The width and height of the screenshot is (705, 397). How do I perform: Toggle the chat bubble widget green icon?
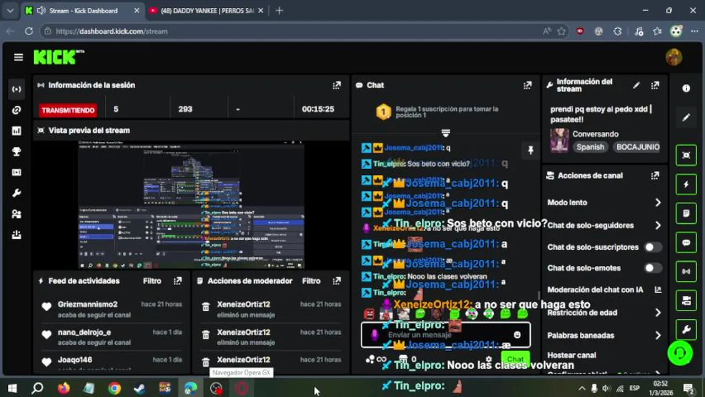pyautogui.click(x=686, y=243)
